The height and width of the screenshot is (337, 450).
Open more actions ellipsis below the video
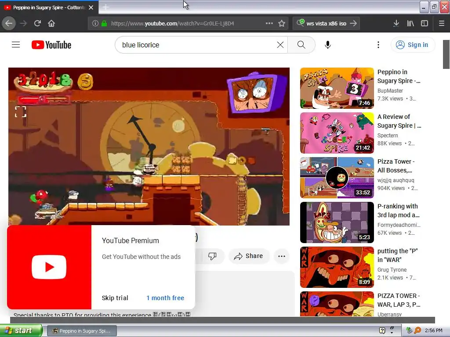point(282,256)
